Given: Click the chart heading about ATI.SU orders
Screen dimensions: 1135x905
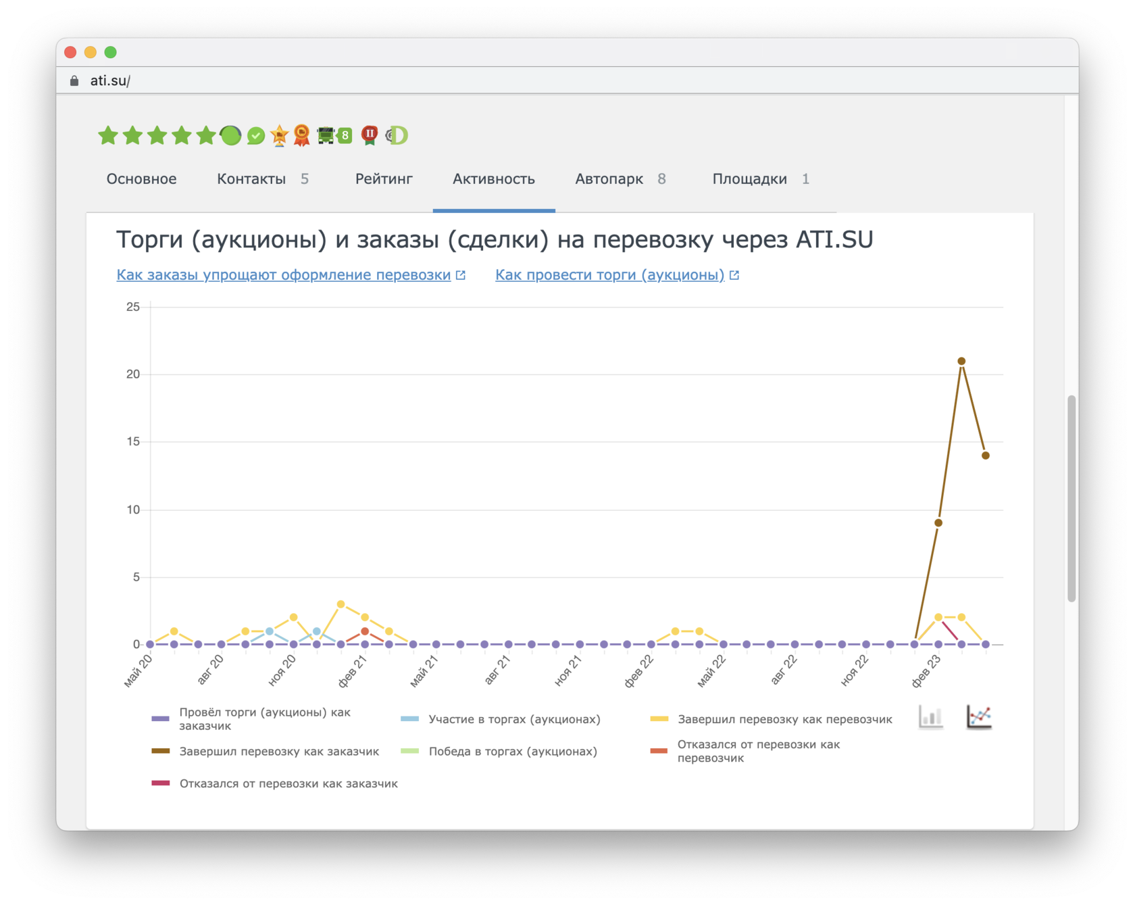Looking at the screenshot, I should [495, 239].
